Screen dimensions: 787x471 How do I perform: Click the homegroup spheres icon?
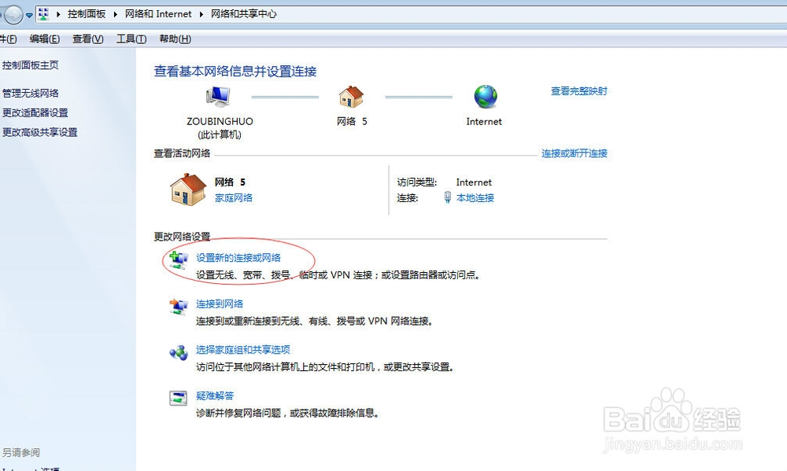click(178, 352)
